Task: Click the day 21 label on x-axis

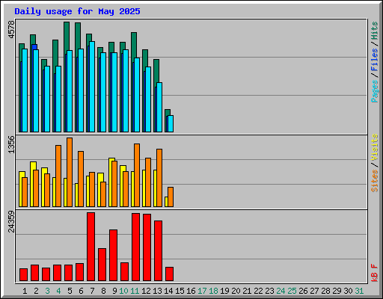Action: (x=247, y=291)
